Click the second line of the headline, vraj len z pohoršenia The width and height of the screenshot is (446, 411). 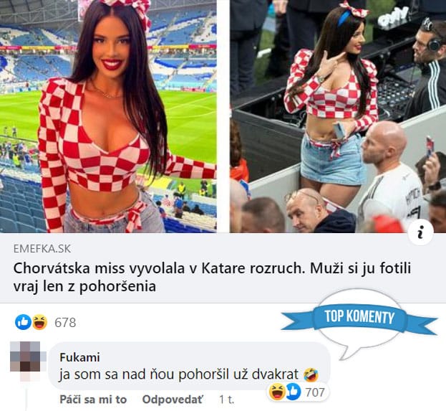click(x=84, y=286)
